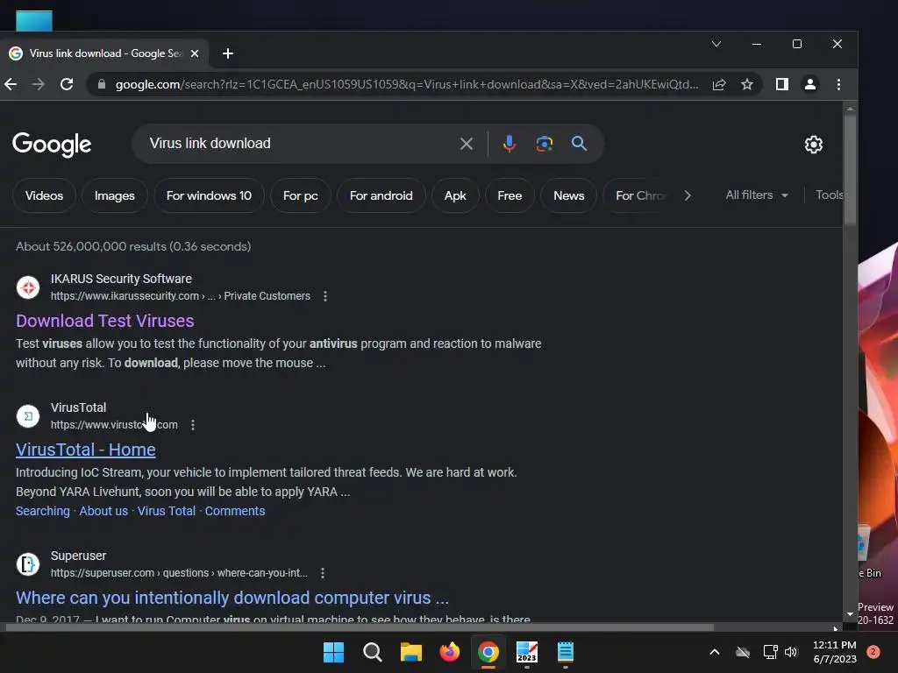
Task: Click VirusTotal site favicon
Action: tap(28, 416)
